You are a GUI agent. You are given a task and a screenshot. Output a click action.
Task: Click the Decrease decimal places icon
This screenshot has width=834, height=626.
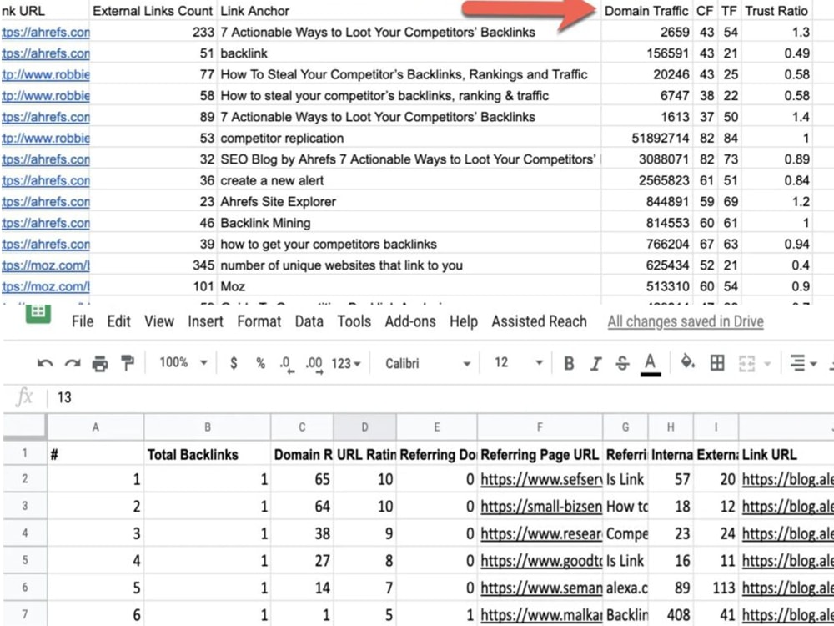pos(287,365)
